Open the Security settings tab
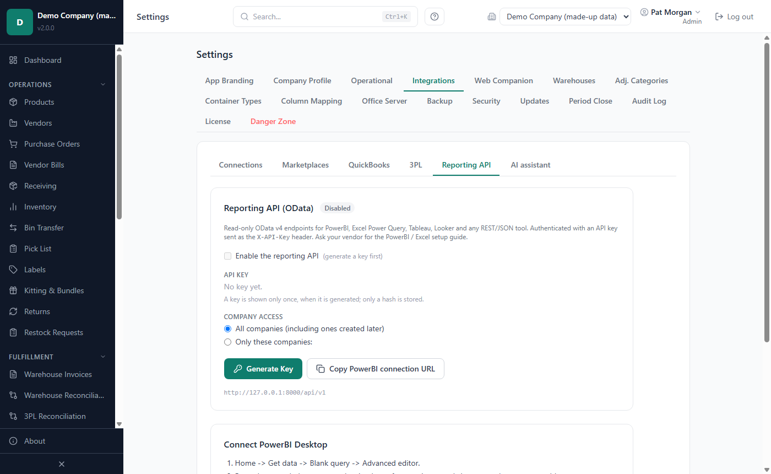 click(x=486, y=101)
